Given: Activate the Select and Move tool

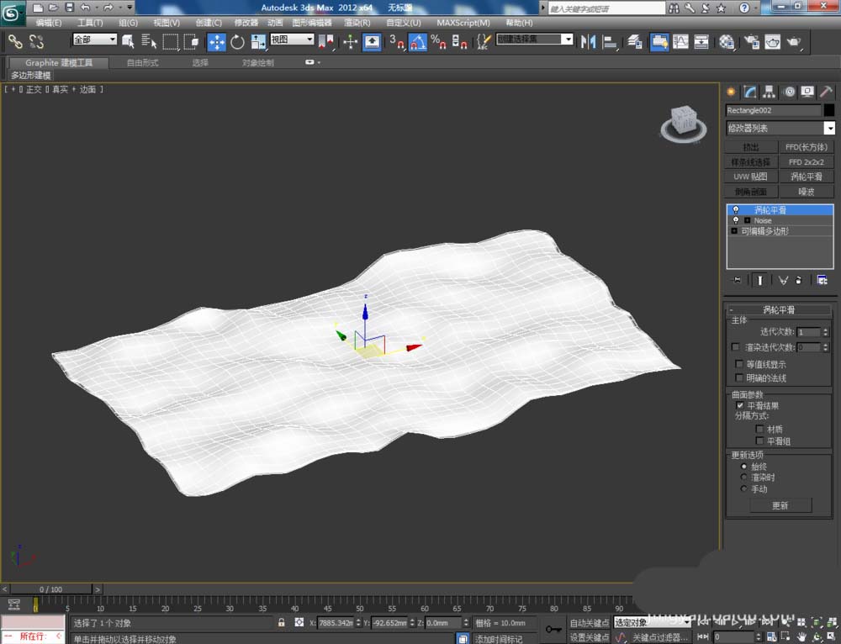Looking at the screenshot, I should pos(217,42).
